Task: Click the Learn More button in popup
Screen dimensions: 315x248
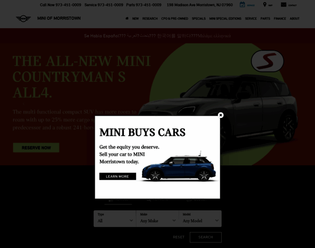Action: pyautogui.click(x=118, y=176)
